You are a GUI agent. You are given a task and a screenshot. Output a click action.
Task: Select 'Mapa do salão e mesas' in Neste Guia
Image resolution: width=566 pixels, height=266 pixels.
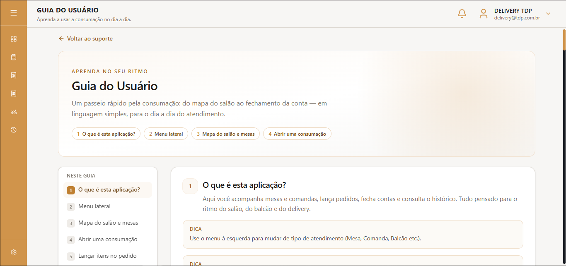point(108,223)
